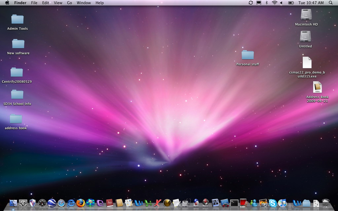This screenshot has height=211, width=338.
Task: Select the Personal stuff folder
Action: pos(247,58)
